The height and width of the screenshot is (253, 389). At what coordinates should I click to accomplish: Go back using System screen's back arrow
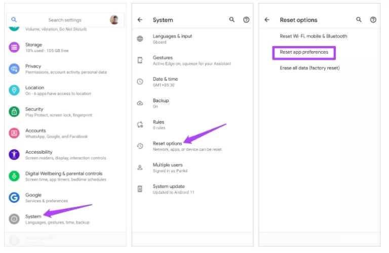tap(140, 20)
